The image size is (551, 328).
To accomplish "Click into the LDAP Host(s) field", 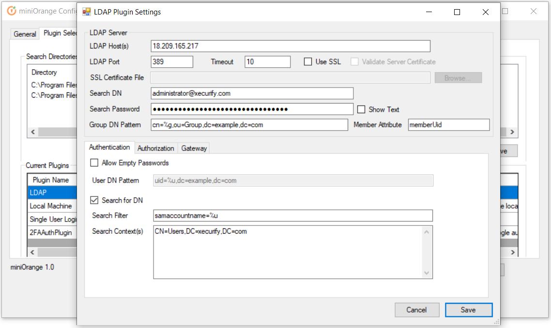I will coord(290,46).
